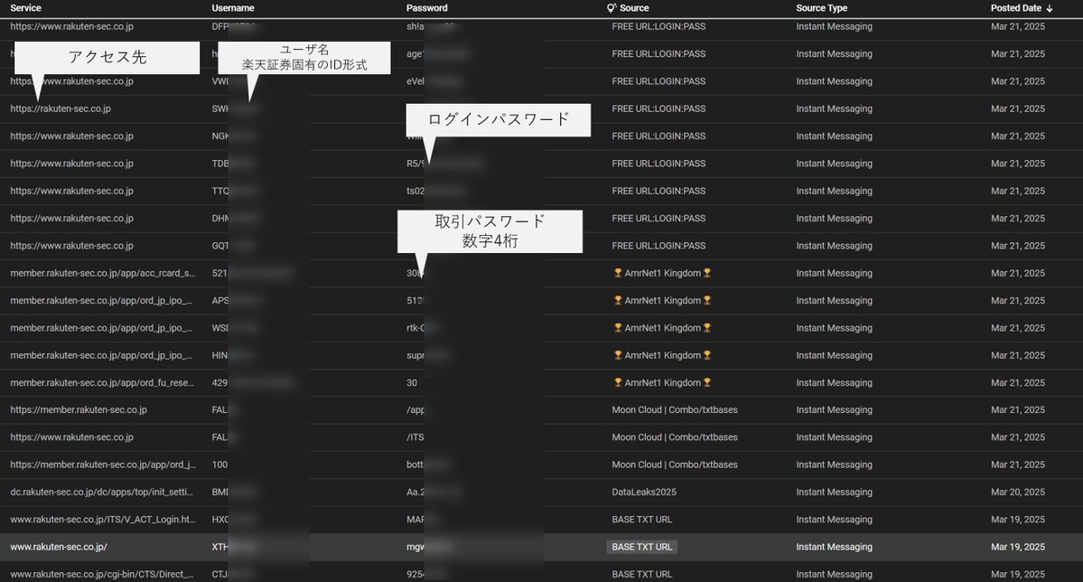
Task: Click the www.rakuten-sec.co.jp/ITS/V_ACT_Login.ht... service cell
Action: click(x=103, y=519)
